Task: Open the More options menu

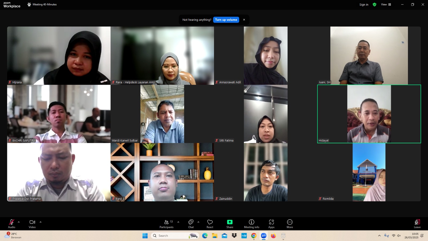Action: 290,224
